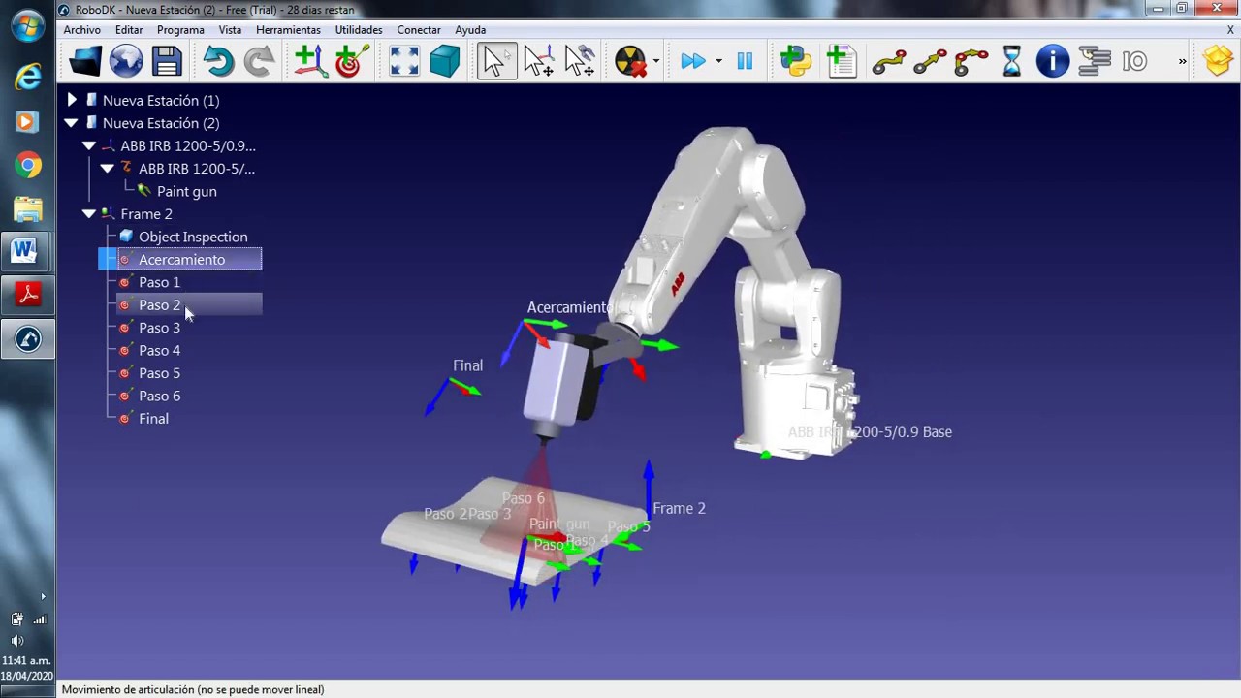Select Paso 4 target
The image size is (1241, 698).
click(159, 350)
